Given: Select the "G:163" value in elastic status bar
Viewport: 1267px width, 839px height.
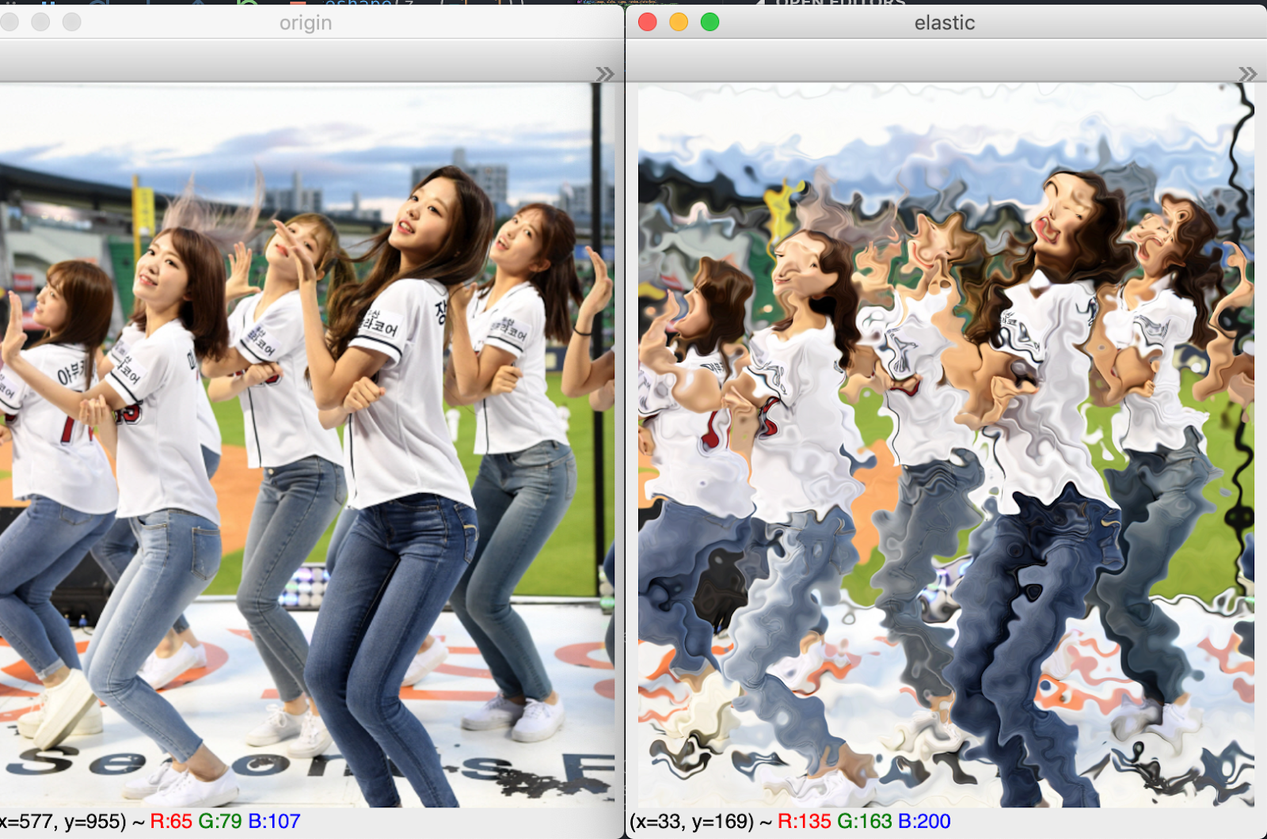Looking at the screenshot, I should (x=865, y=822).
